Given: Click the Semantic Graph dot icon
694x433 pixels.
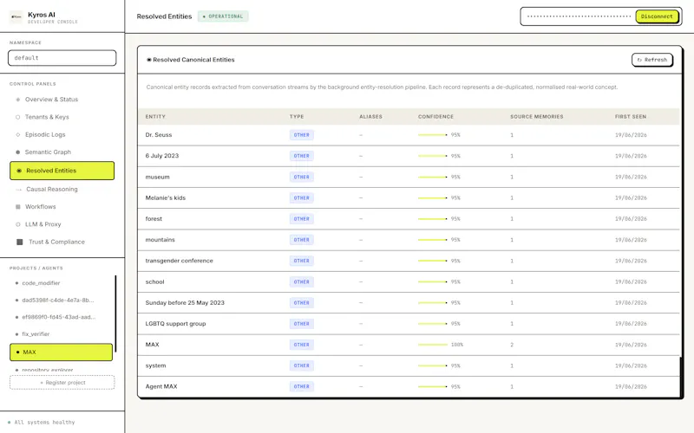Looking at the screenshot, I should tap(17, 152).
